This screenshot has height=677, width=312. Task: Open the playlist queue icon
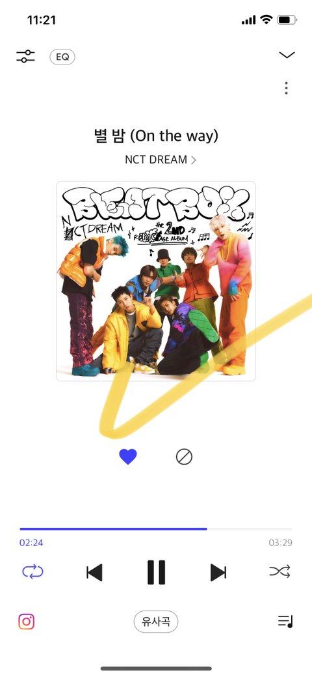click(285, 622)
